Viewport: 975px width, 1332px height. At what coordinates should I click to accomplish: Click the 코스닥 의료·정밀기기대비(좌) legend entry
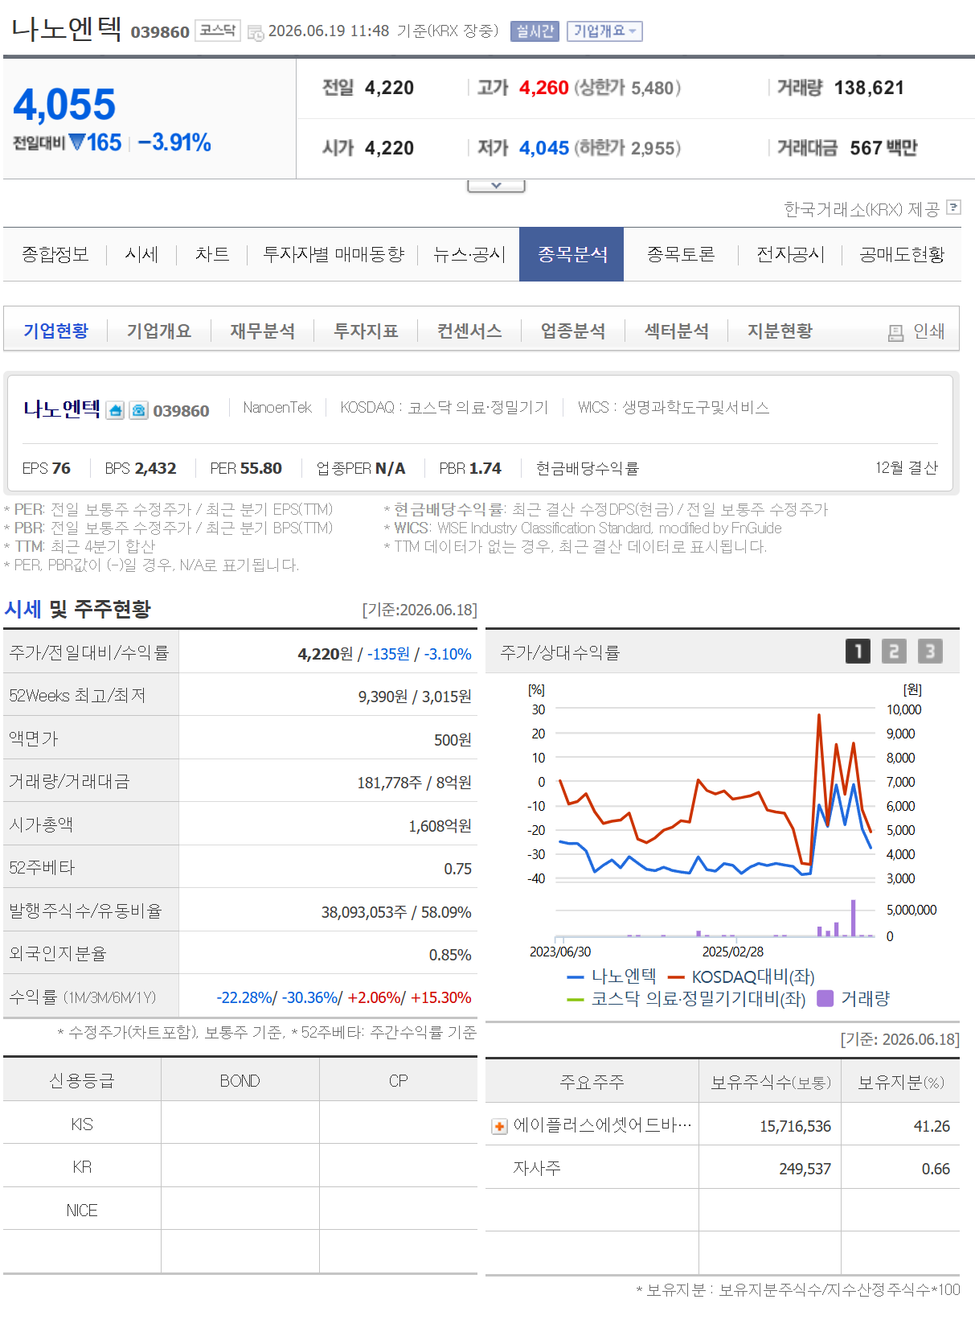(x=686, y=998)
